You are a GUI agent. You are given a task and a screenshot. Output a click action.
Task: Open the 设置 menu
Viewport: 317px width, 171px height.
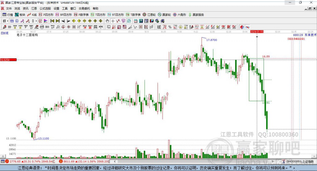pyautogui.click(x=56, y=8)
